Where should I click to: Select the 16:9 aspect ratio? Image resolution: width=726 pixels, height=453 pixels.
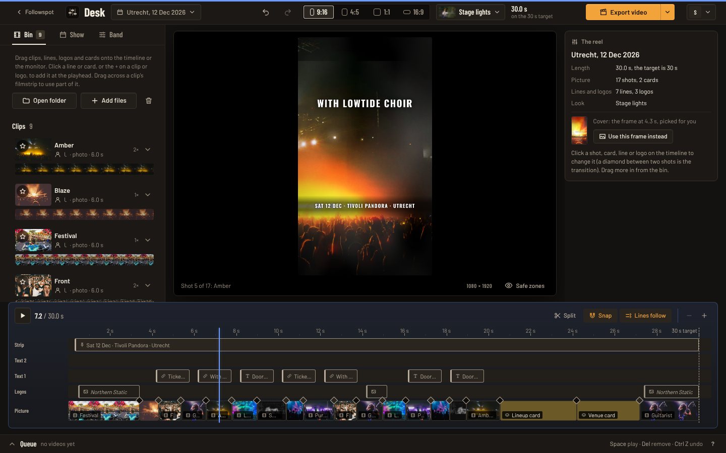click(x=413, y=12)
